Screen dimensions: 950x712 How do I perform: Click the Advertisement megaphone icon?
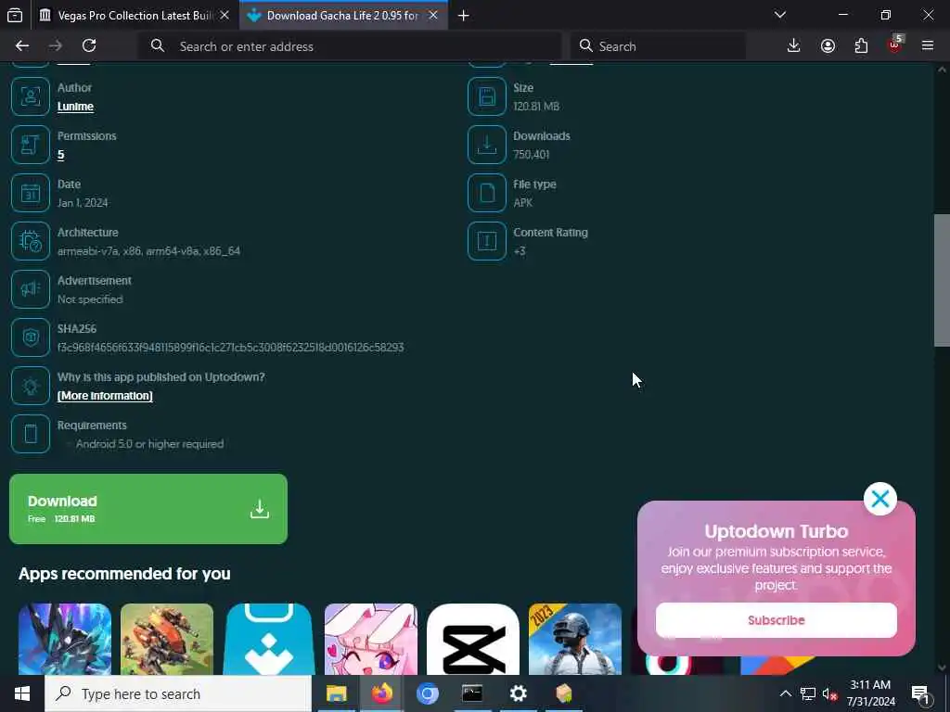point(31,289)
